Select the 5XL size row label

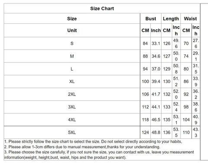pos(72,132)
